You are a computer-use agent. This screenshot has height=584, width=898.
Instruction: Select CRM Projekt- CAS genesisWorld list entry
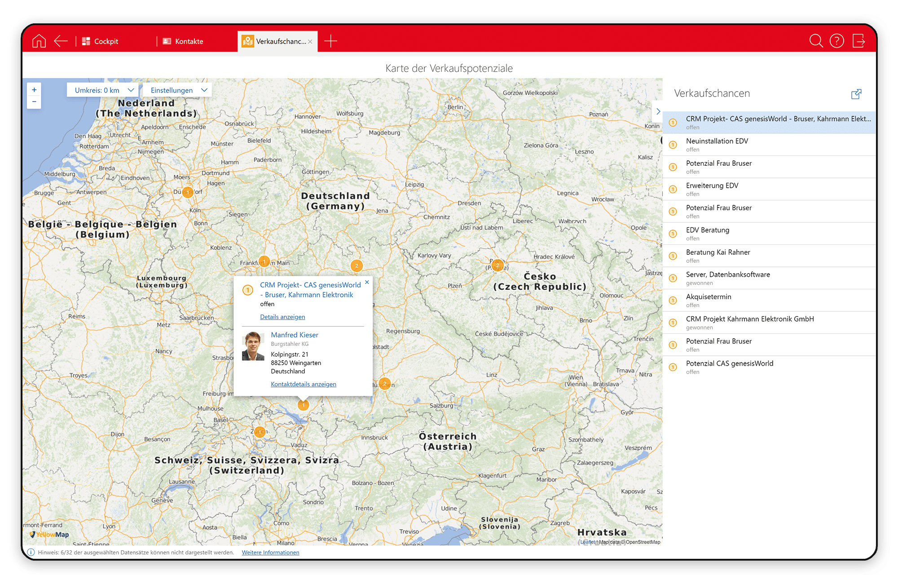pyautogui.click(x=769, y=122)
